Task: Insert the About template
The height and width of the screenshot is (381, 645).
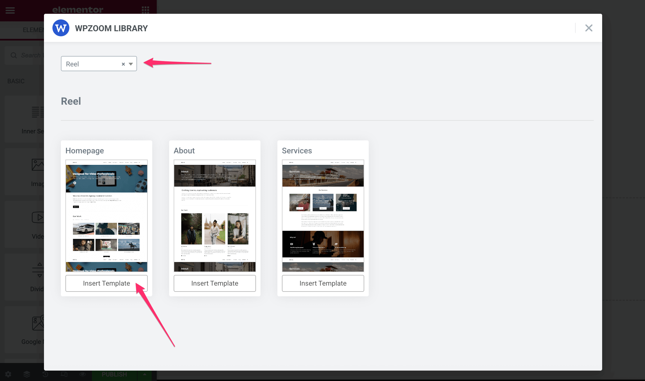Action: tap(215, 283)
